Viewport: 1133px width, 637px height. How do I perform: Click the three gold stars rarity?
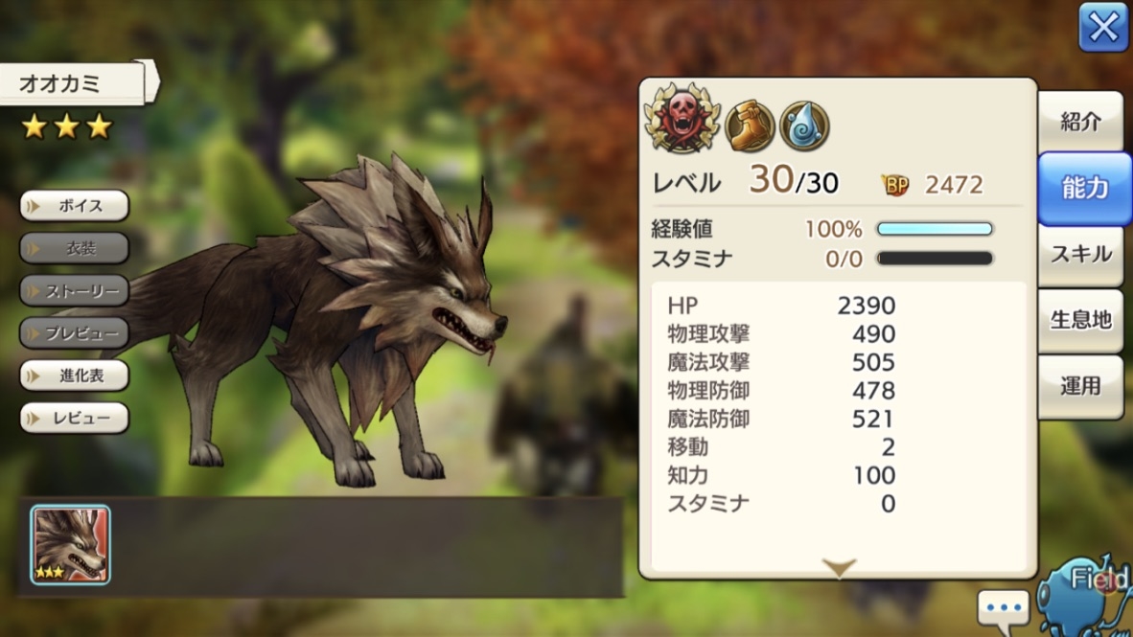66,127
